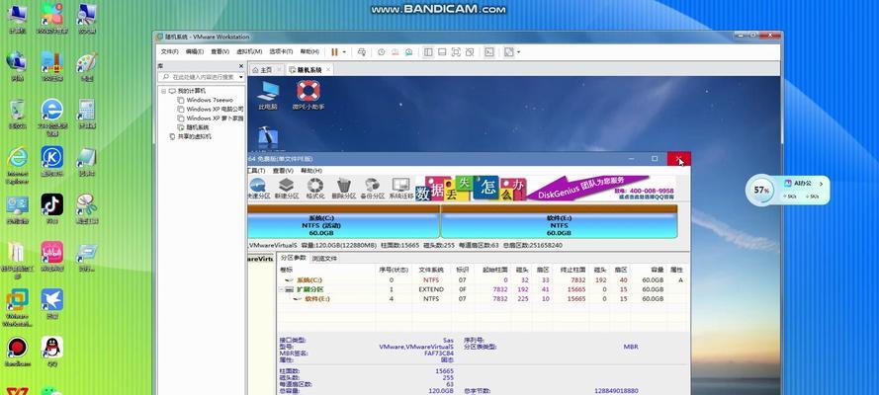This screenshot has width=879, height=395.
Task: Select 系统(C:) partition bar in disk map
Action: [x=343, y=221]
